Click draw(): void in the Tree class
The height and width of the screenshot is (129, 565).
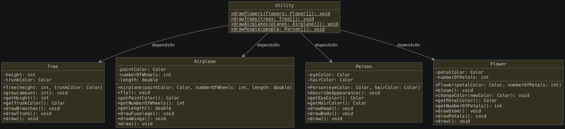click(21, 119)
